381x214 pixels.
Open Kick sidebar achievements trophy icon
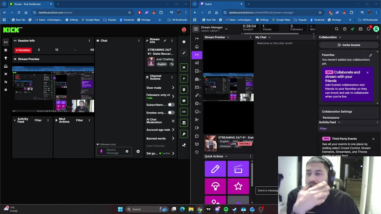(6, 58)
